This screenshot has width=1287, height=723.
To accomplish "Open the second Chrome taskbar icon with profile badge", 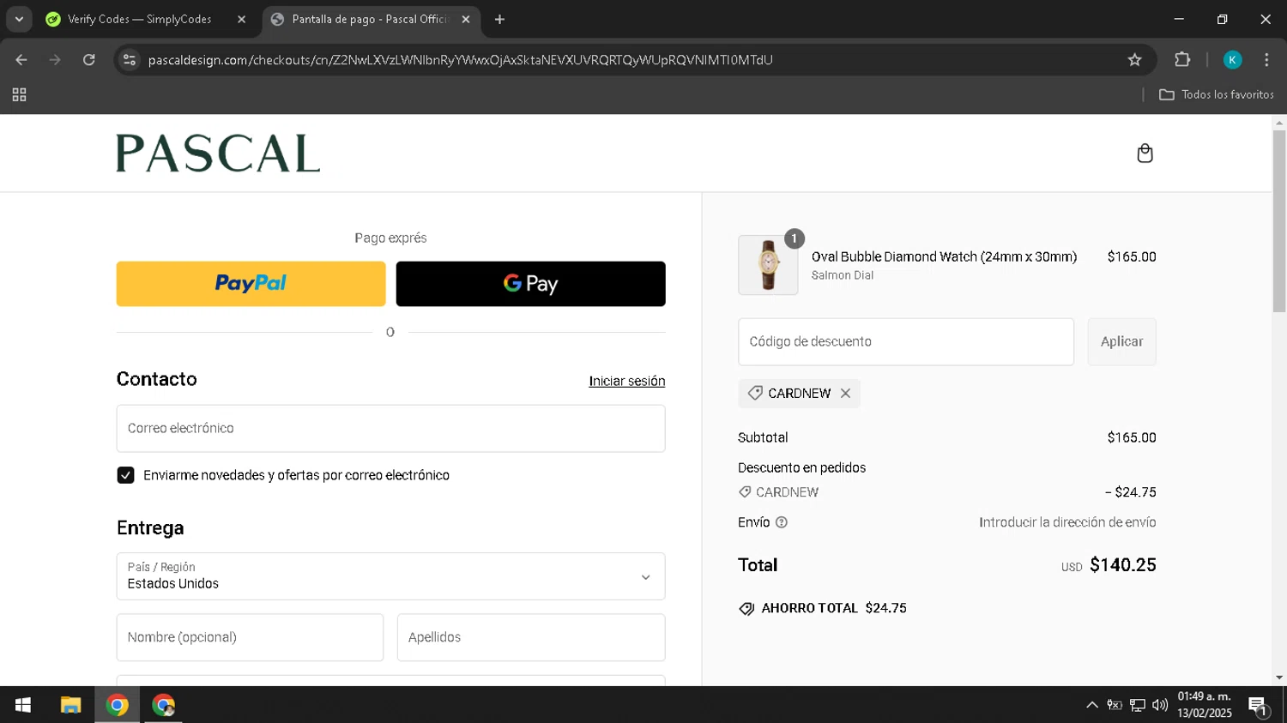I will point(163,705).
